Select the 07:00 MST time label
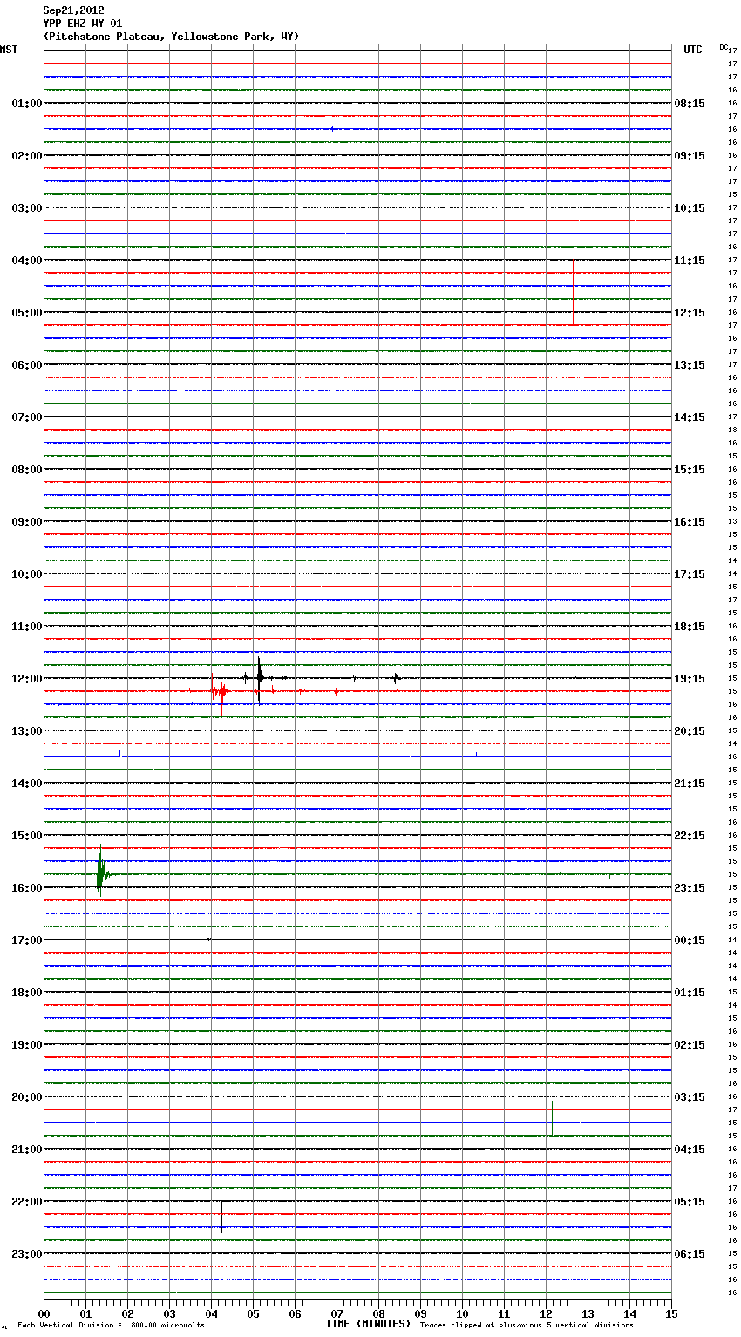The width and height of the screenshot is (741, 1337). tap(27, 417)
